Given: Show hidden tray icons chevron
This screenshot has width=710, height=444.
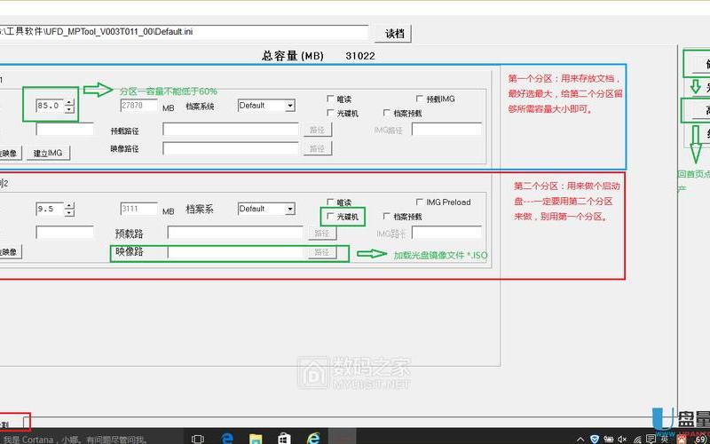Looking at the screenshot, I should point(580,439).
